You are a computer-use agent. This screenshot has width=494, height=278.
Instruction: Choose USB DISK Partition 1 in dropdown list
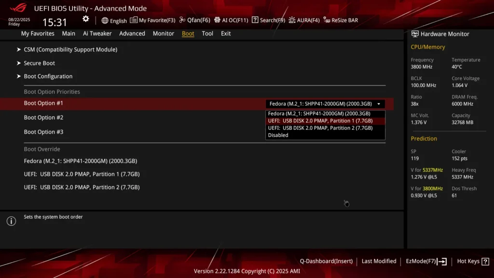(x=325, y=121)
